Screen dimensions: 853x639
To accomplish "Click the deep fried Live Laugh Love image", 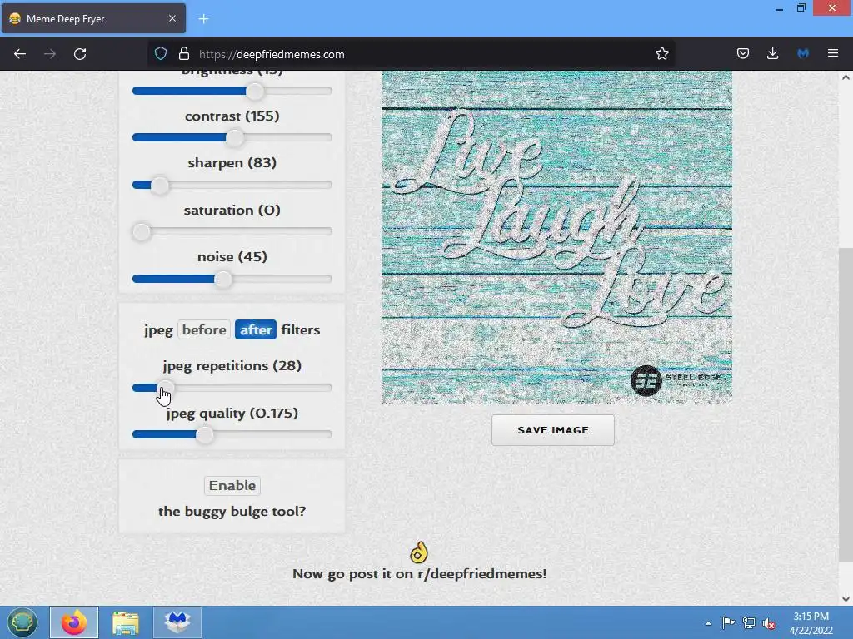I will point(557,237).
